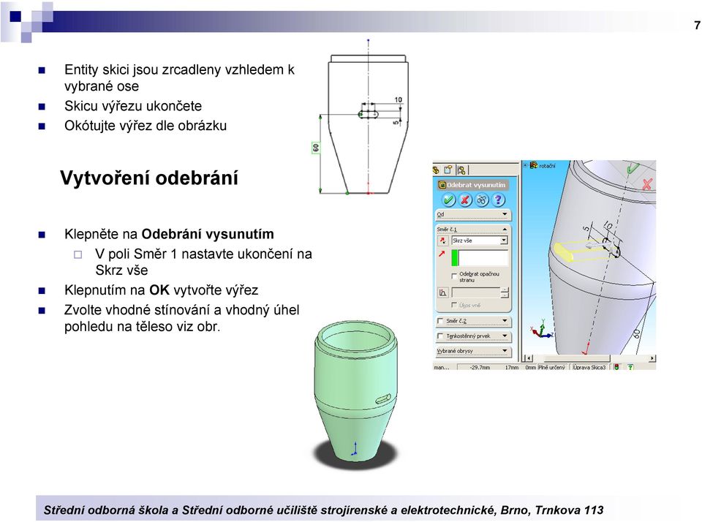Click viewport horizontal scrollbar right arrow
The image size is (702, 522).
click(x=652, y=358)
